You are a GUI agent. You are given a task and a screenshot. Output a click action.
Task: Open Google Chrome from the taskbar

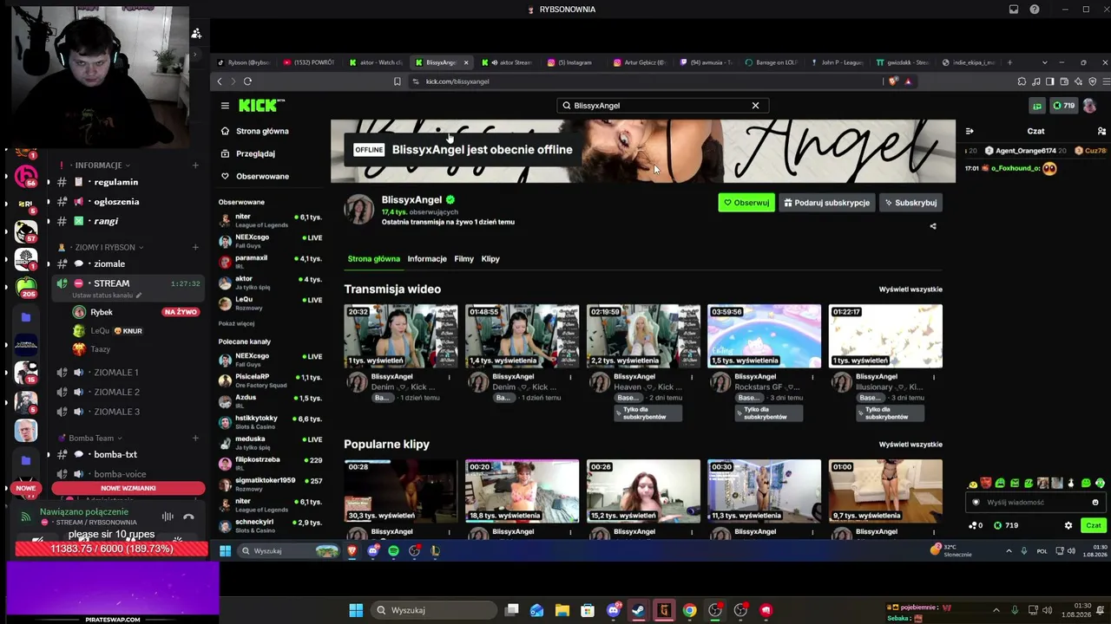pyautogui.click(x=689, y=610)
